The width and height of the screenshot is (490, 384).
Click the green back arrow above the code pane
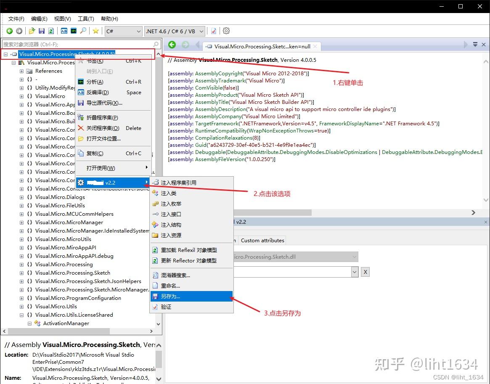click(172, 45)
